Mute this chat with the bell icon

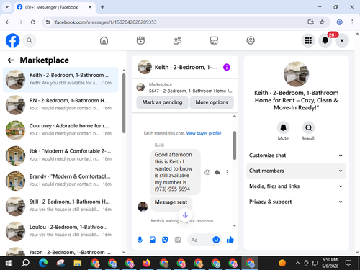click(x=283, y=127)
